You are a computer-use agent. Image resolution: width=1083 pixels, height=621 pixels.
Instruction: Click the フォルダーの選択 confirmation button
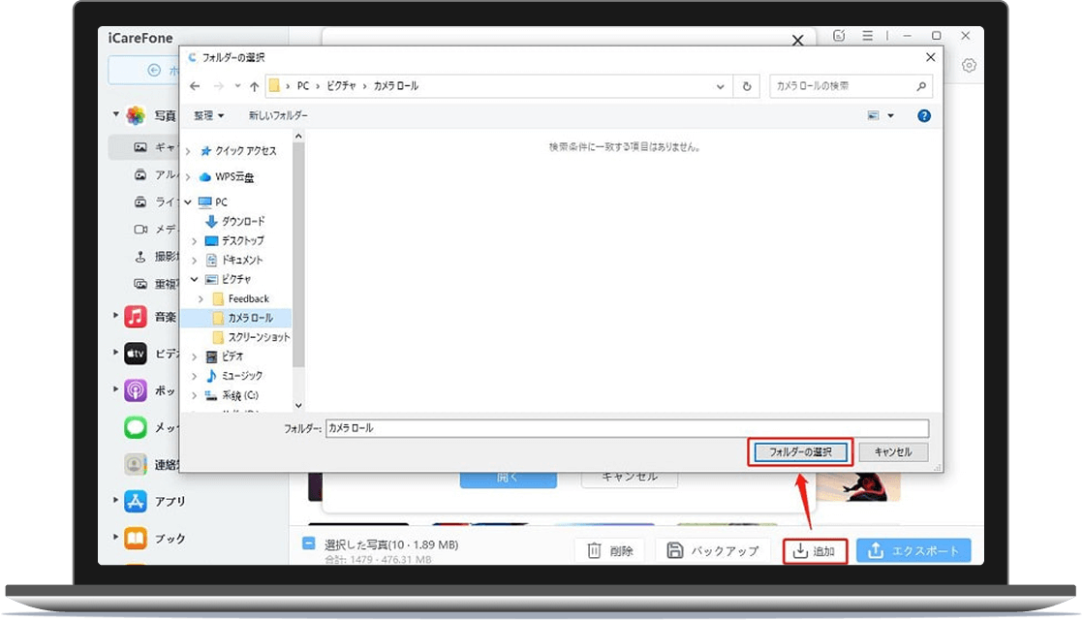click(799, 450)
